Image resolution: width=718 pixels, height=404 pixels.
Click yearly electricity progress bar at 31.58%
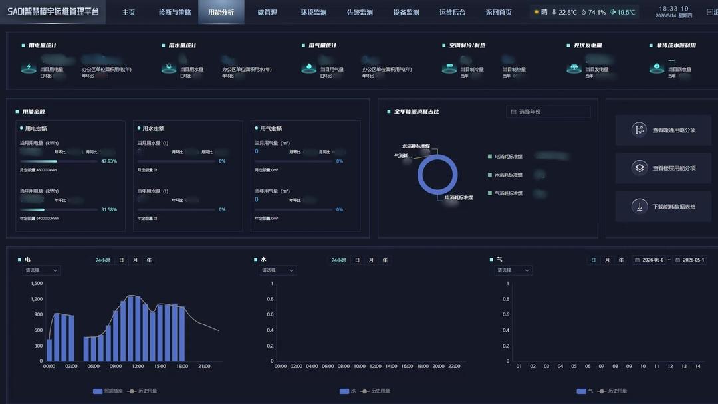tap(59, 209)
